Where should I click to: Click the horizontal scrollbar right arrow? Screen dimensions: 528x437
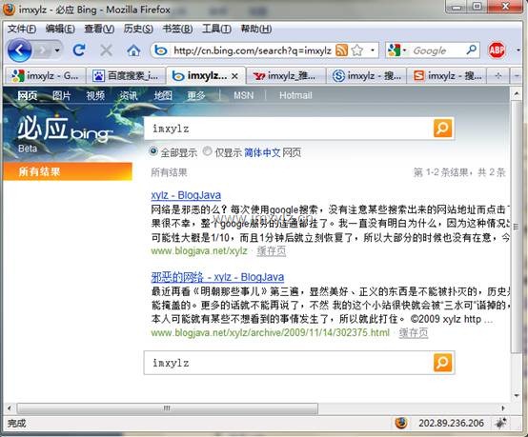coord(503,408)
